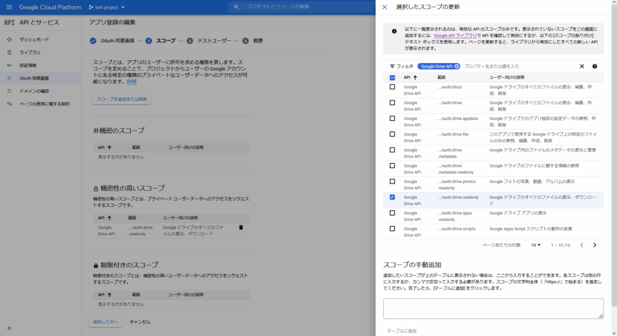Check the drive.photos.readonly scope checkbox
The image size is (617, 336).
coord(392,181)
